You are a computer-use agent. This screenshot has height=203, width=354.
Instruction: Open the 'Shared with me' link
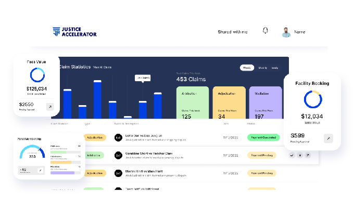[x=233, y=32]
